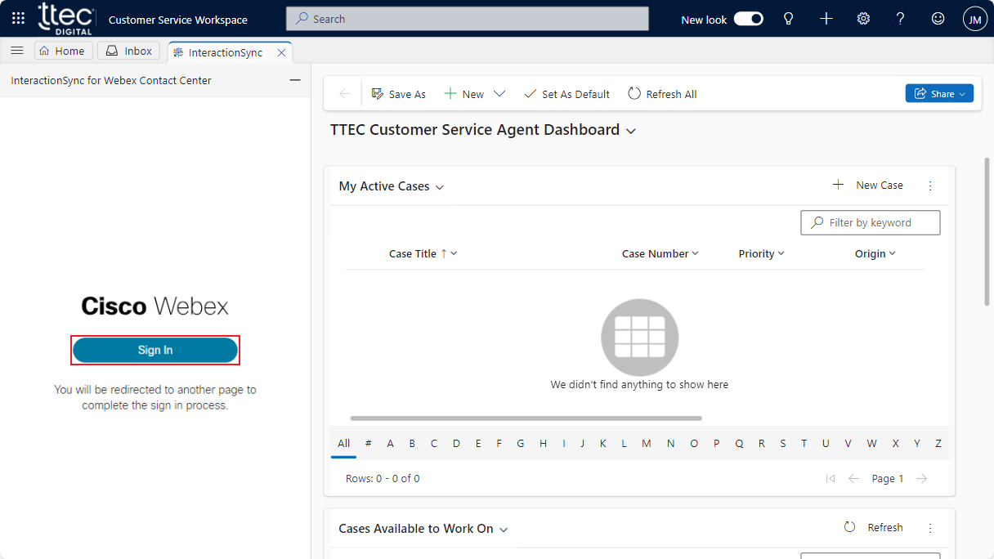Open the hamburger site map menu

[16, 51]
